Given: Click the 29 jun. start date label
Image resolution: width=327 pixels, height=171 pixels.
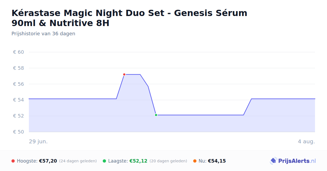Looking at the screenshot, I should pyautogui.click(x=38, y=141).
